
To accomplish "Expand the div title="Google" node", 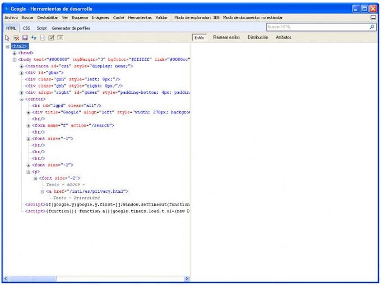I will coord(29,112).
